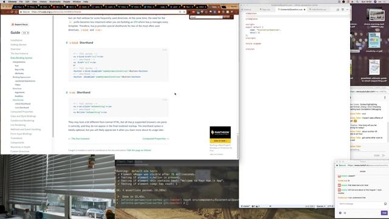Go to previous page The Vue Instance
Screen dimensions: 389x219
79,139
